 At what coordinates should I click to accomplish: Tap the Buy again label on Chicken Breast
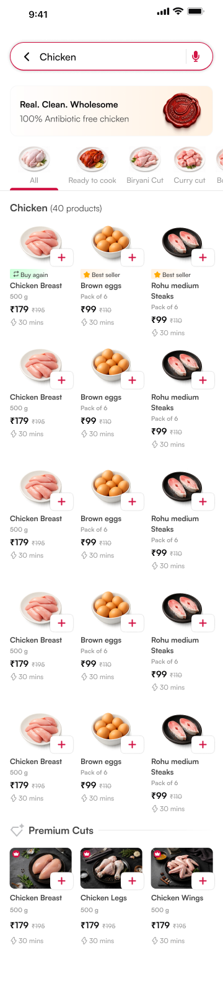[x=30, y=275]
